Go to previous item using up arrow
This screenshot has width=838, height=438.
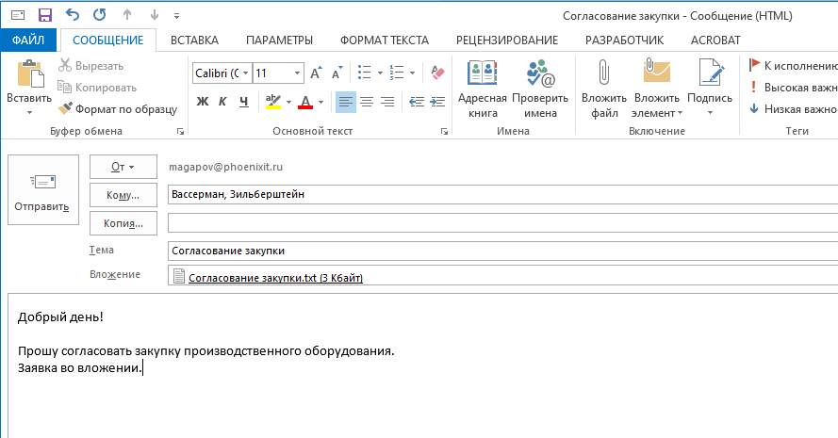[x=127, y=15]
